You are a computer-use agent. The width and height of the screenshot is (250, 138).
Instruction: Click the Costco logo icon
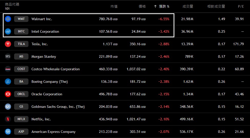click(8, 69)
